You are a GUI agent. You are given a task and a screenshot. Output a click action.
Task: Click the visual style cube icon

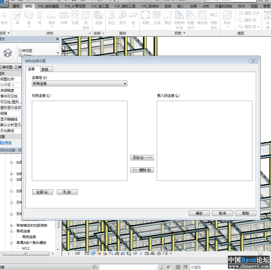pyautogui.click(x=93, y=253)
